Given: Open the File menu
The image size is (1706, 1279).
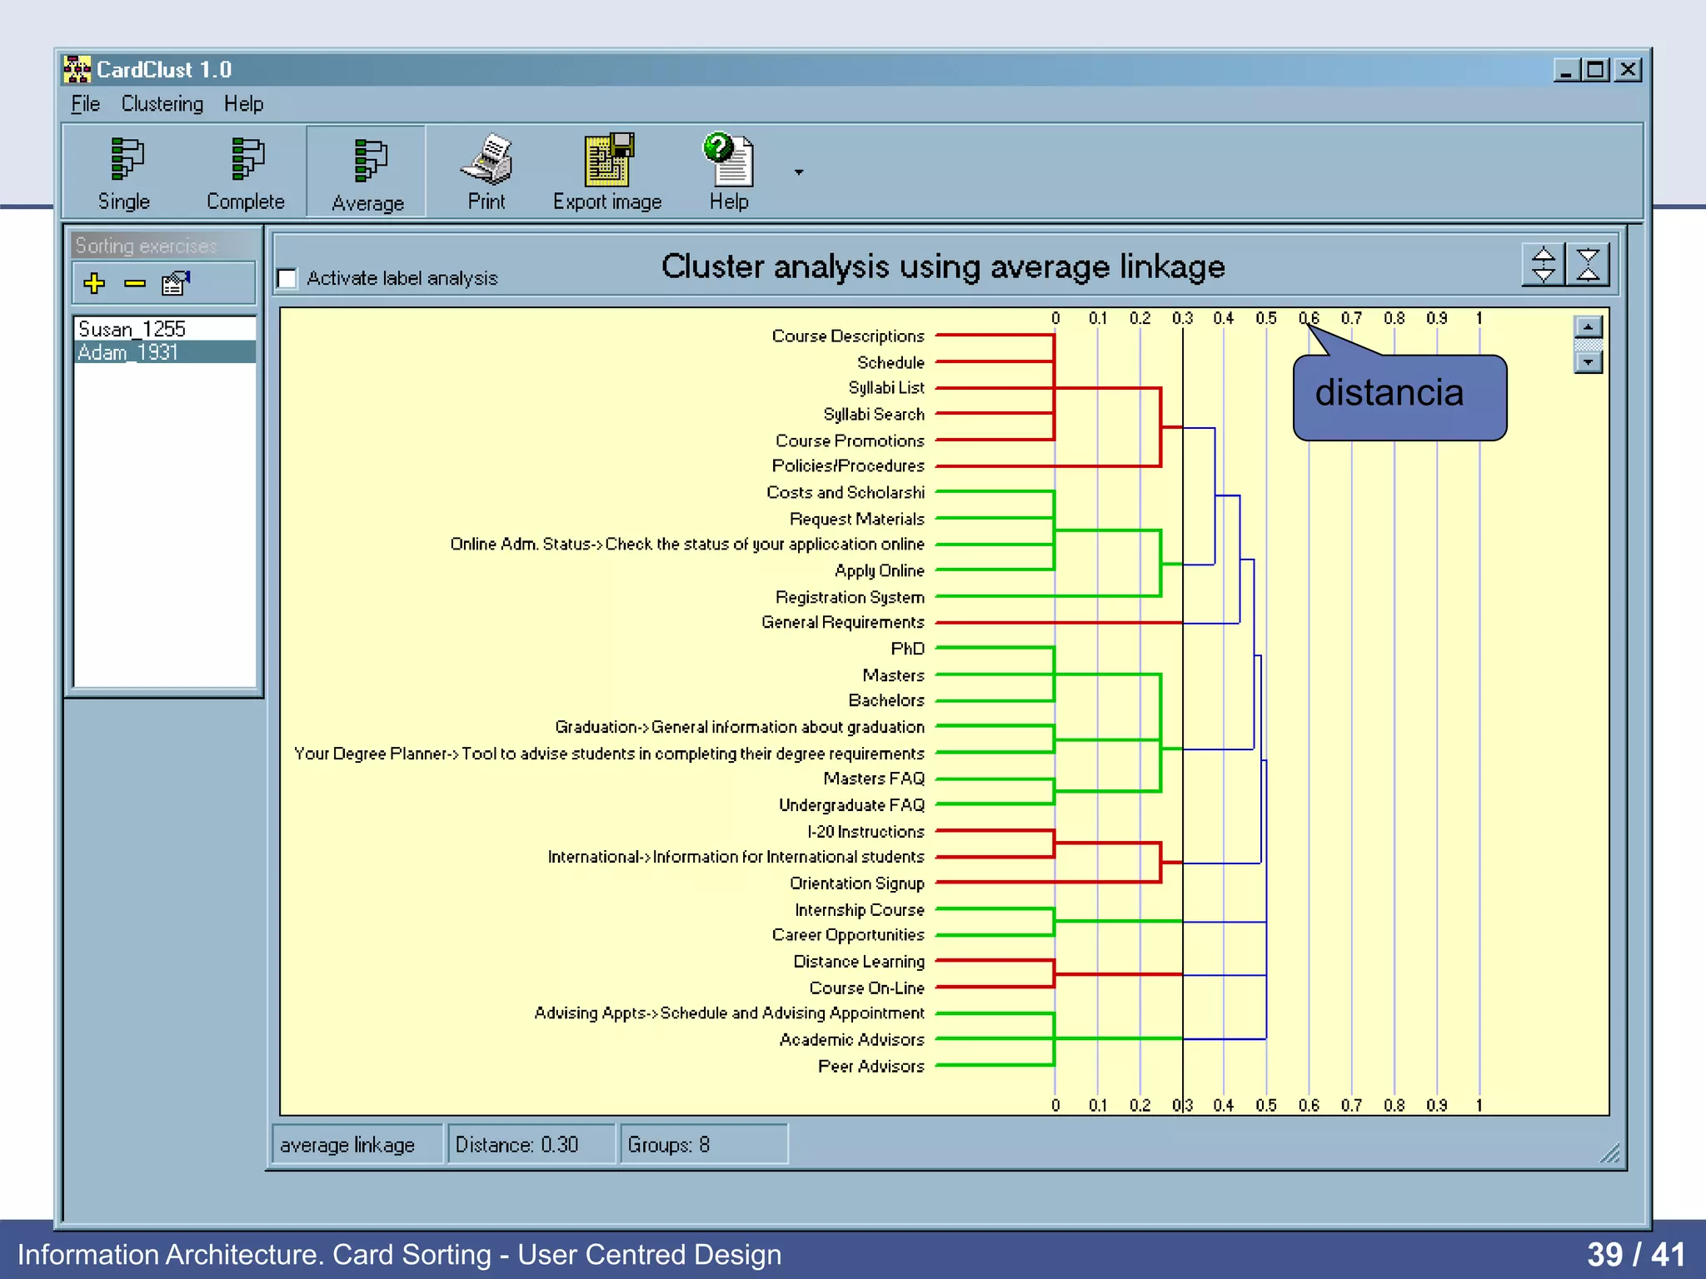Looking at the screenshot, I should [85, 104].
